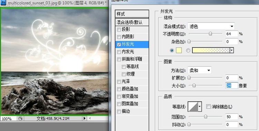The width and height of the screenshot is (259, 131).
Task: Click the 范围 value field showing 50
Action: pos(232,117)
